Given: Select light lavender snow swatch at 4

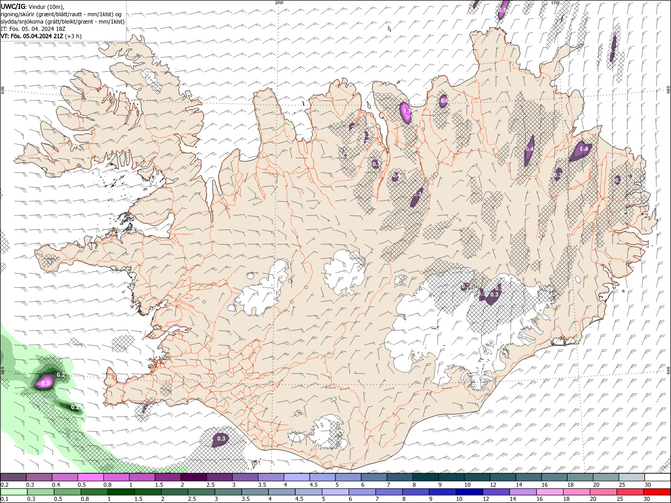Looking at the screenshot, I should [296, 477].
